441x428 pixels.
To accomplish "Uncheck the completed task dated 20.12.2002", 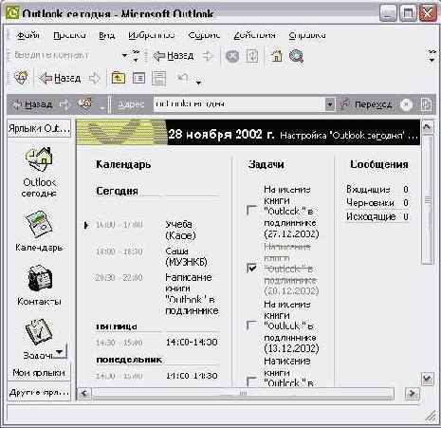I will (x=251, y=269).
